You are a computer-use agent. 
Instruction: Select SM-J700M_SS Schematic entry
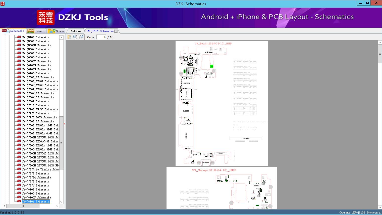(38, 97)
